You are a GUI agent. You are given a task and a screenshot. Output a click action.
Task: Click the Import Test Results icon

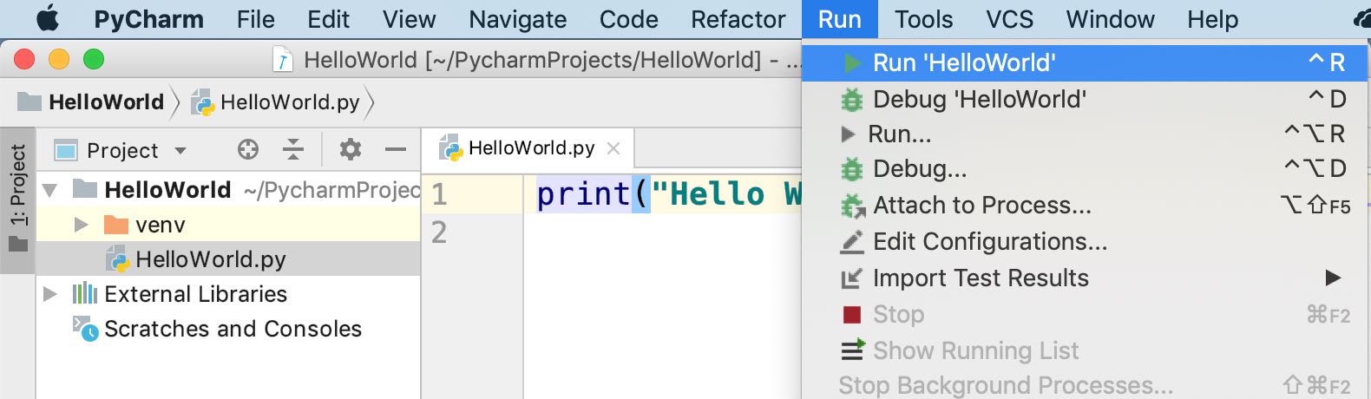(x=852, y=278)
